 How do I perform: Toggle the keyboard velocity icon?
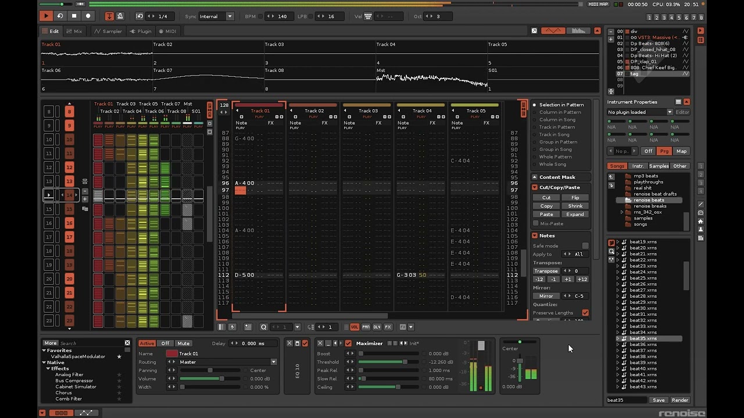[368, 16]
